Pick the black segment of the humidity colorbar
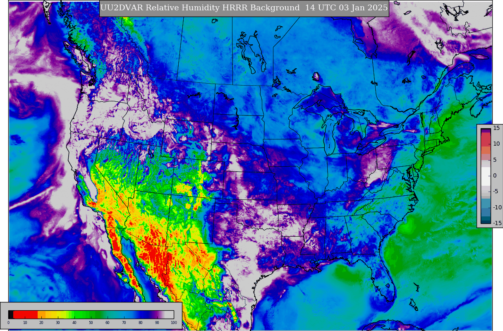This screenshot has width=503, height=331. [x=11, y=314]
